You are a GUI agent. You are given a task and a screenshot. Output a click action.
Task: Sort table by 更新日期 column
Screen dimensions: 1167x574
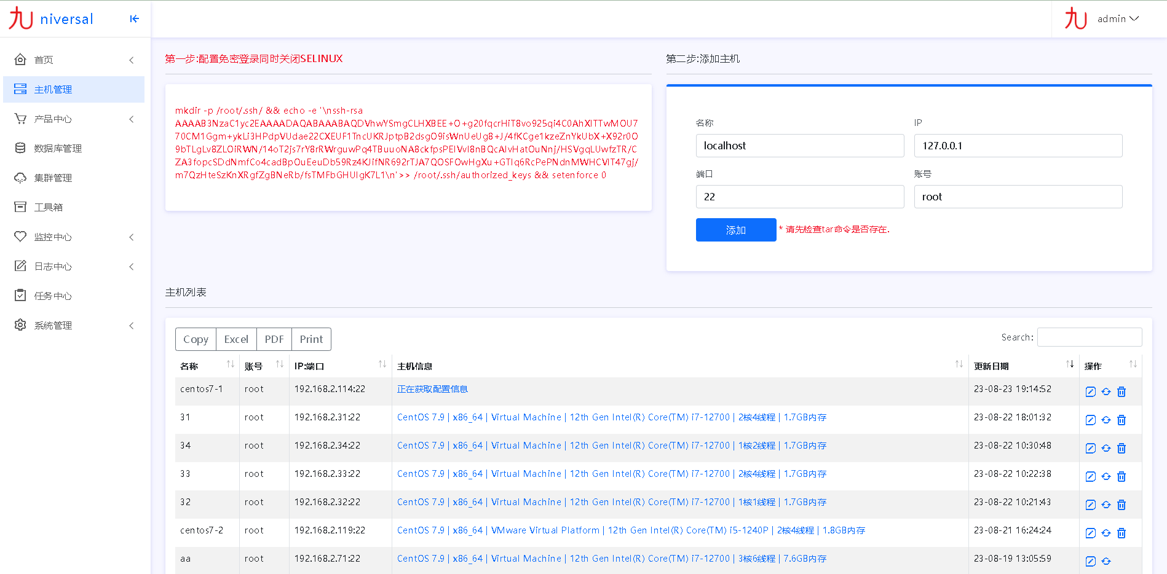[x=1022, y=366]
